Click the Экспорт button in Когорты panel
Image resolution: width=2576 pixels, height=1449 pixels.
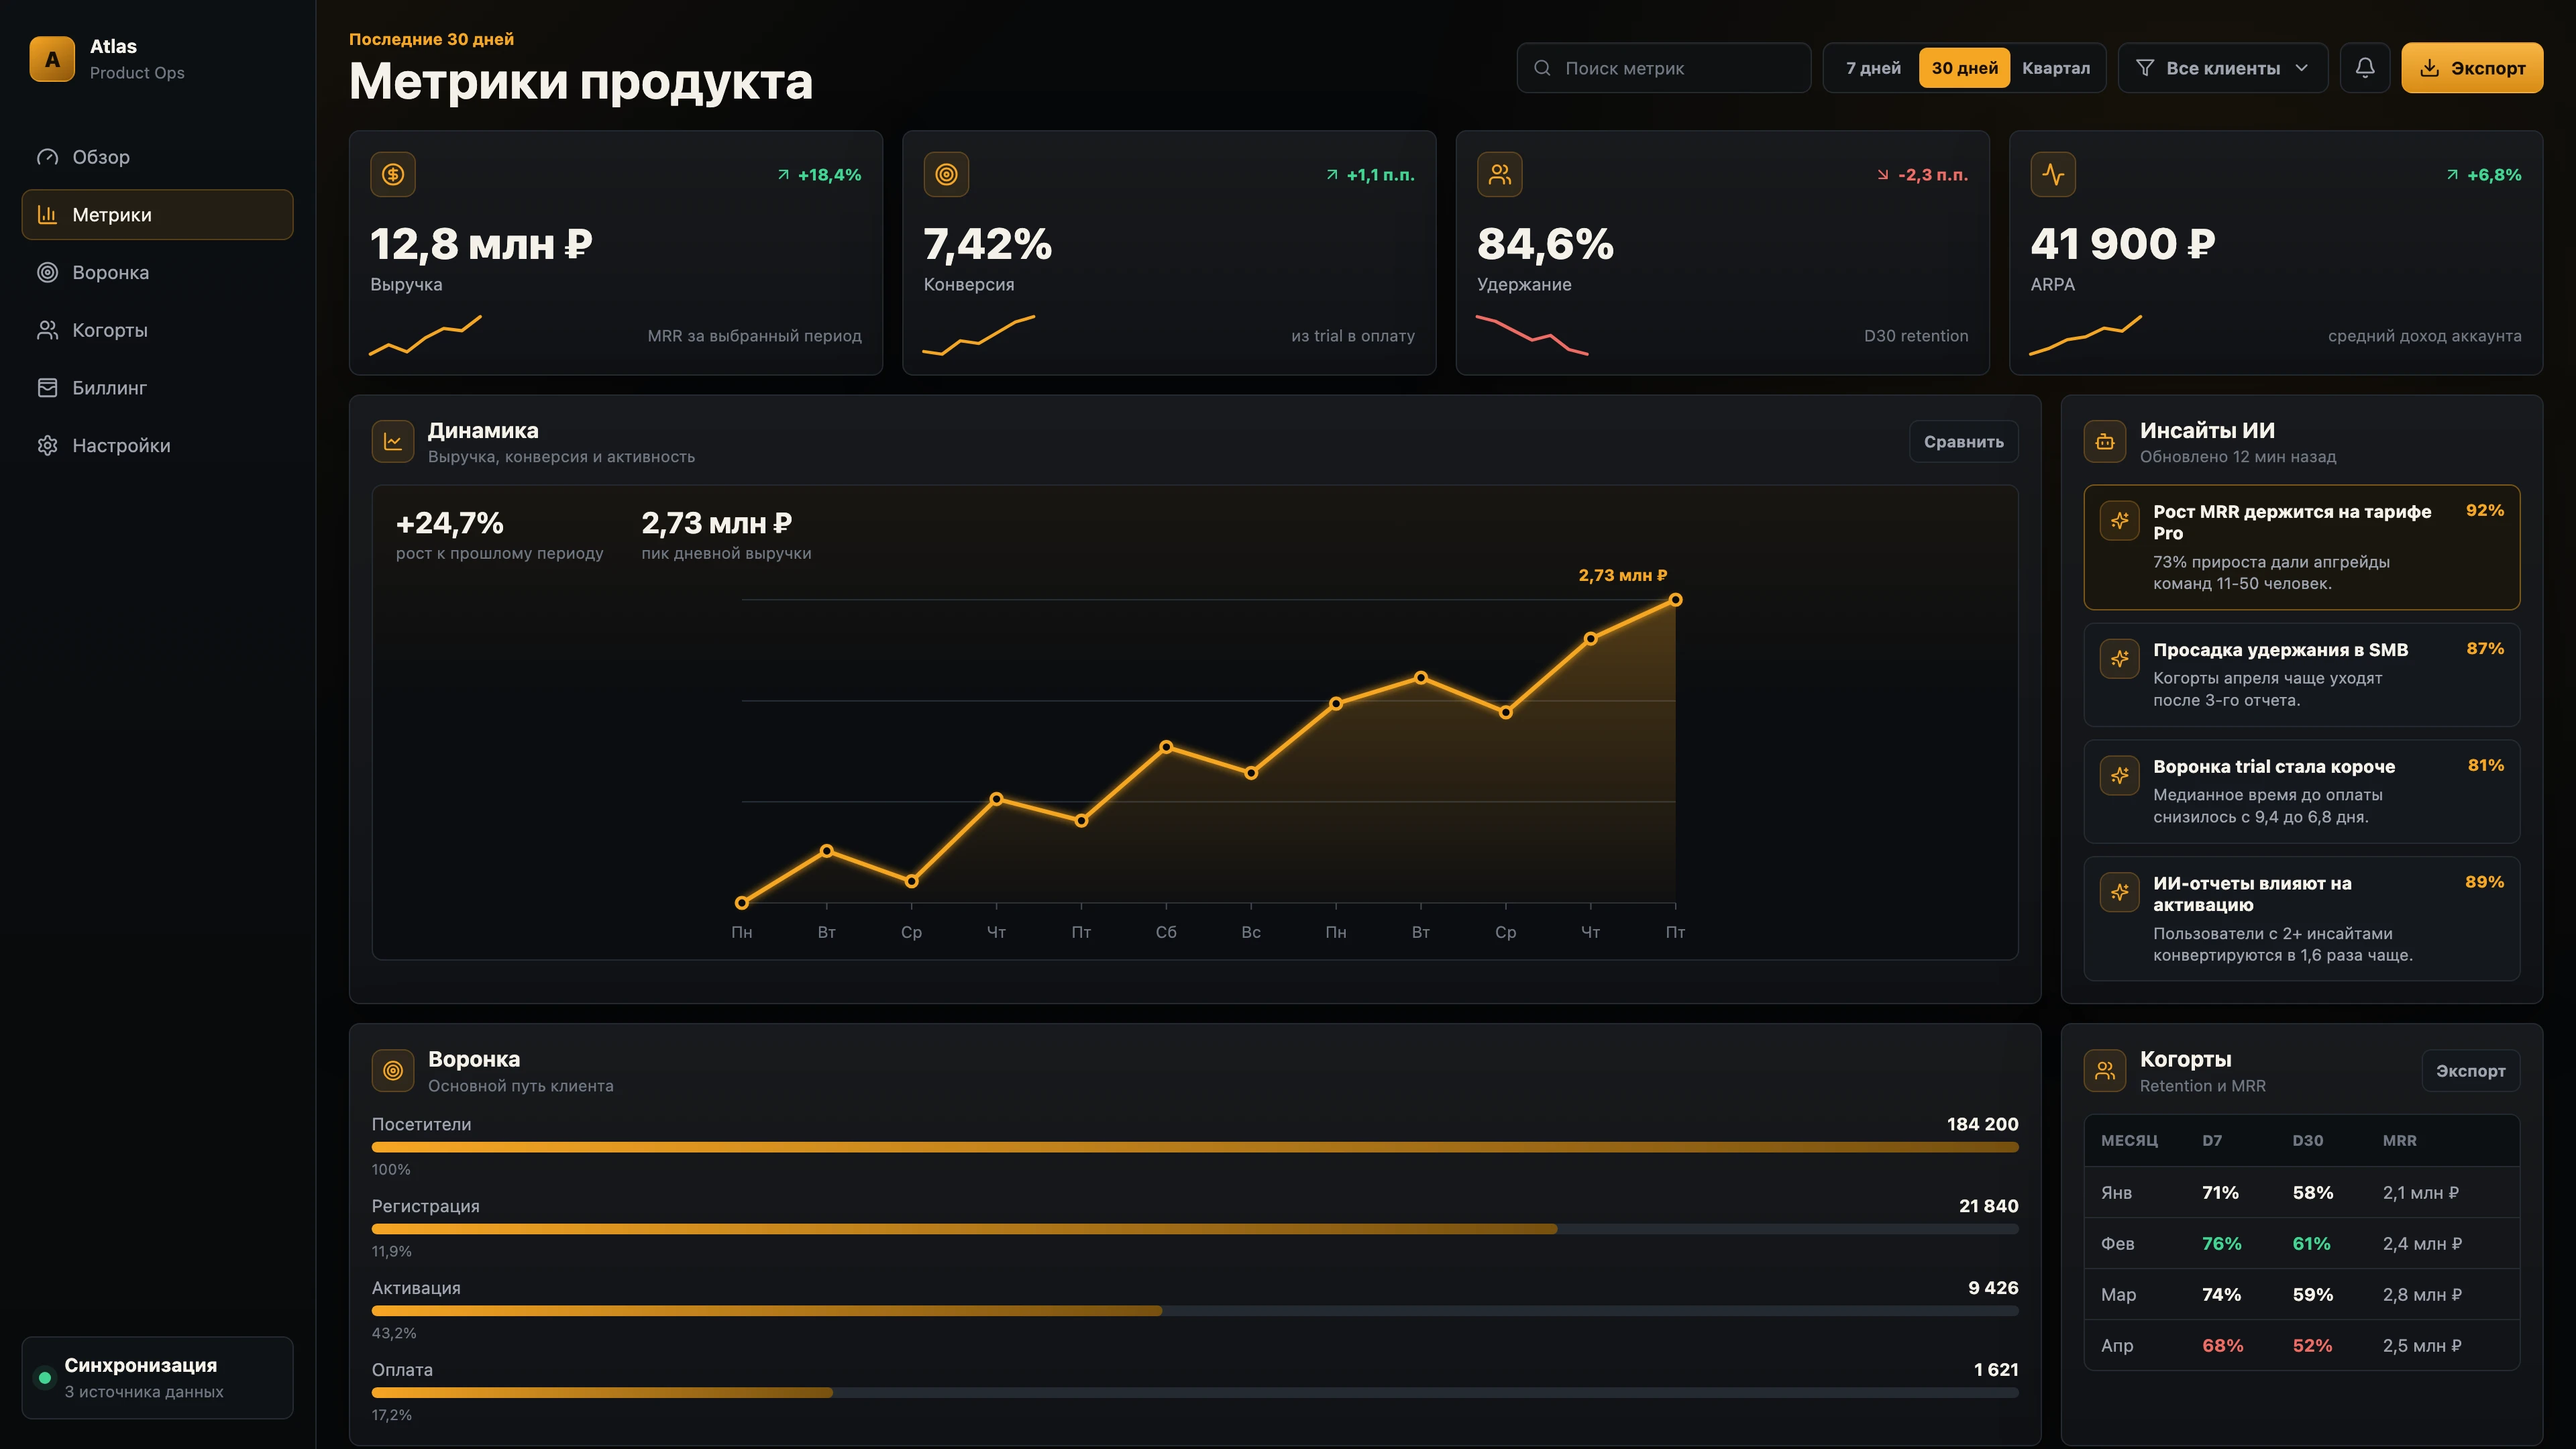[x=2470, y=1070]
